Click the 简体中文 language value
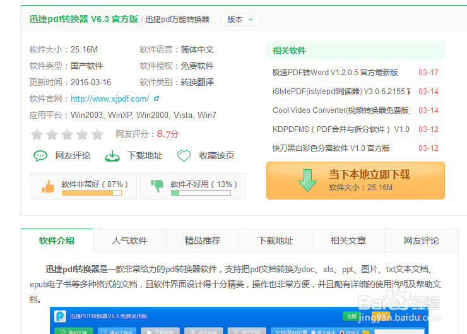This screenshot has width=467, height=334. [x=197, y=49]
